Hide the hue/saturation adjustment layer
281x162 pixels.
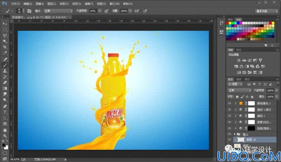tap(230, 128)
